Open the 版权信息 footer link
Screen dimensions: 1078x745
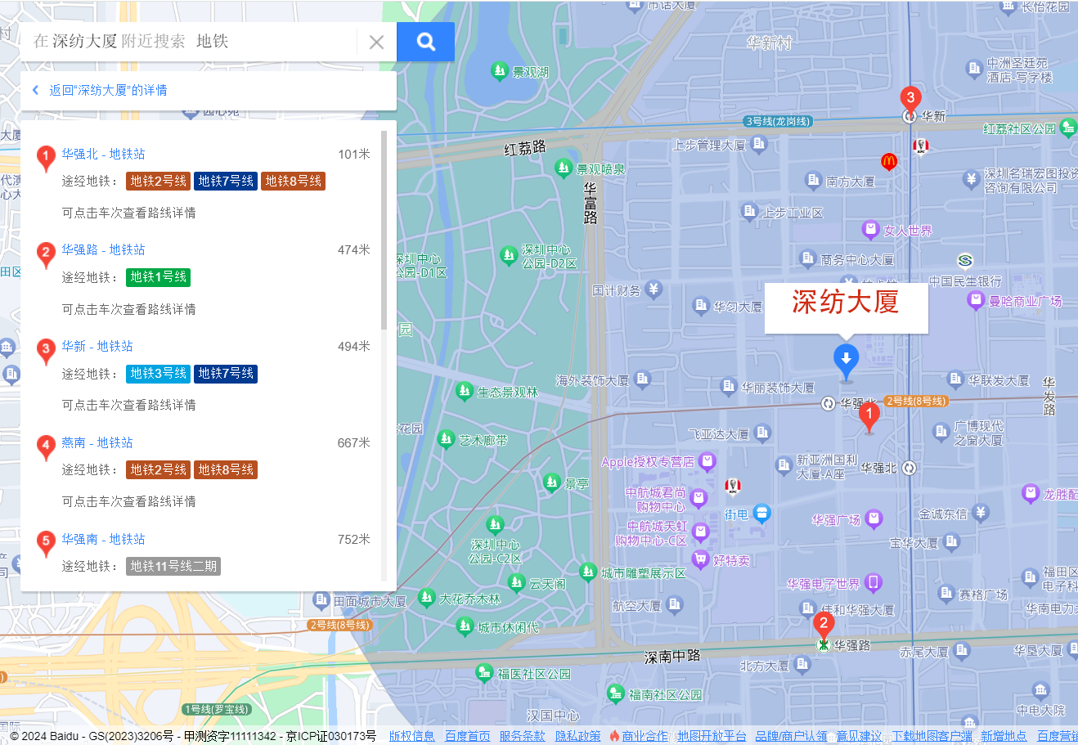(x=412, y=736)
